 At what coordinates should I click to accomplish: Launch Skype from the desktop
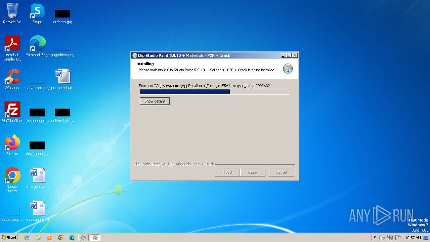37,13
